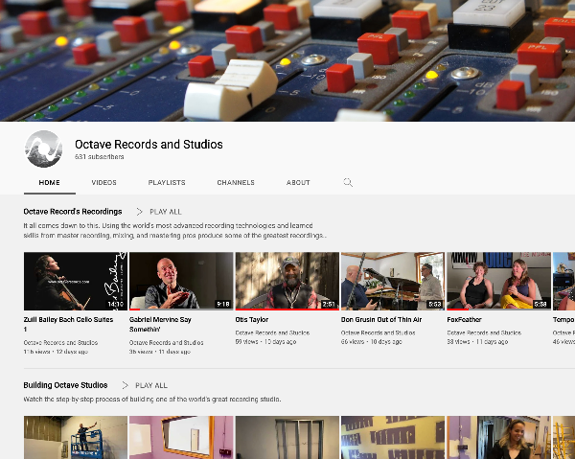Play the Gabriel Mervine Say Somethin' thumbnail

[x=181, y=281]
